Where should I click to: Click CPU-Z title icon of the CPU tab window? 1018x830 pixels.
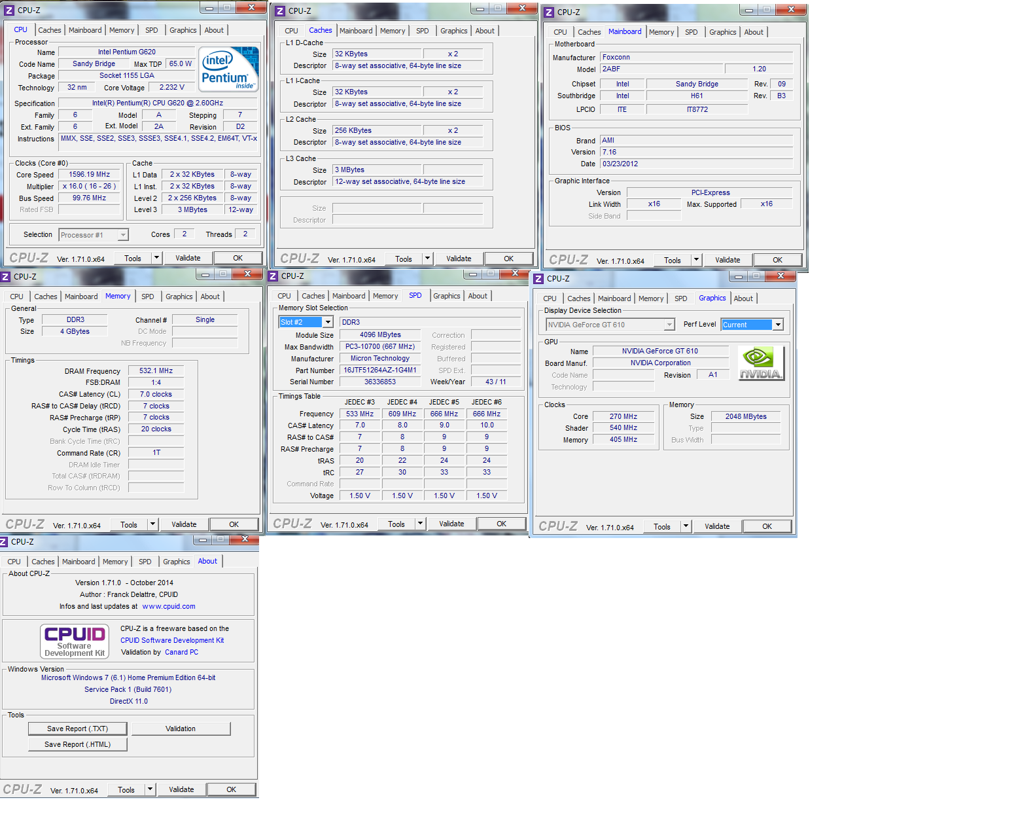tap(9, 10)
